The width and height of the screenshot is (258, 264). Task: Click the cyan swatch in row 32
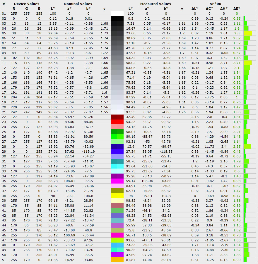pyautogui.click(x=117, y=166)
